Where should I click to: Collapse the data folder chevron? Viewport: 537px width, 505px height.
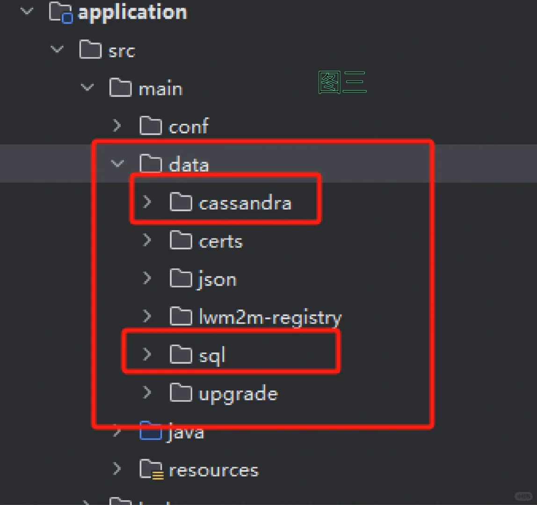pos(117,164)
